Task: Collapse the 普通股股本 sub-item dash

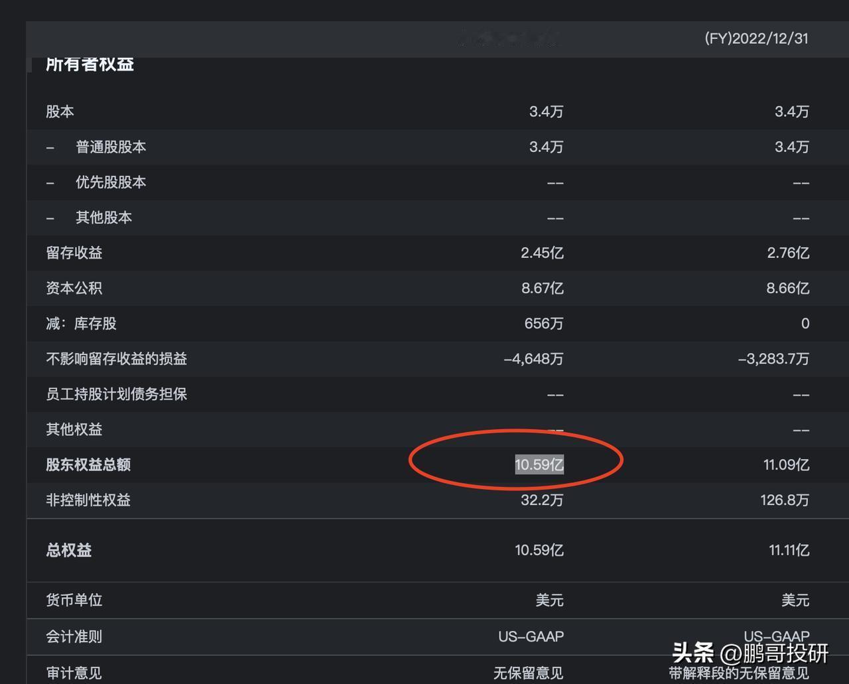Action: pyautogui.click(x=50, y=147)
